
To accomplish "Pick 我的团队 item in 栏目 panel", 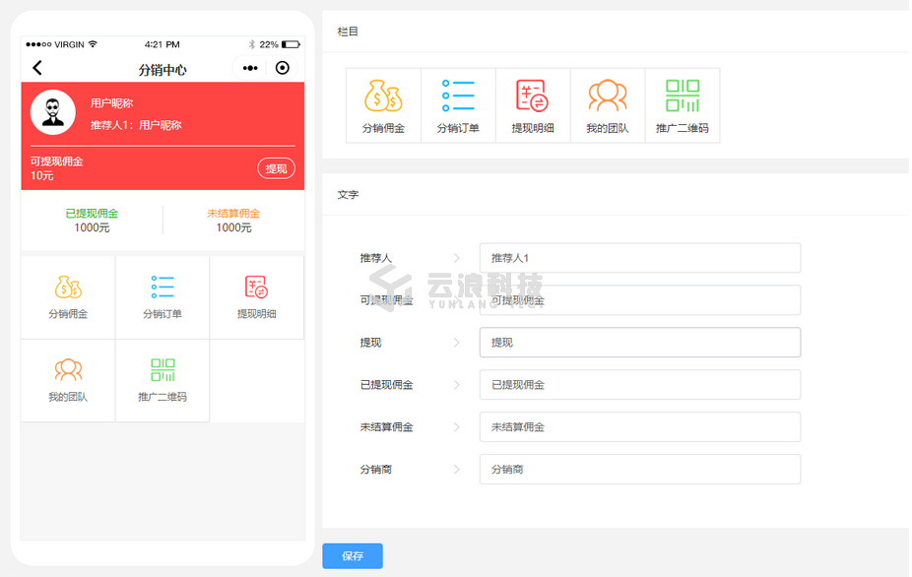I will tap(608, 105).
